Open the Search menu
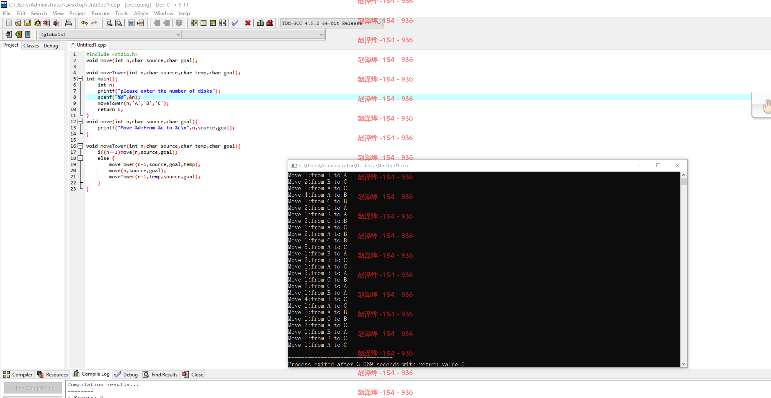The height and width of the screenshot is (398, 771). (x=39, y=13)
